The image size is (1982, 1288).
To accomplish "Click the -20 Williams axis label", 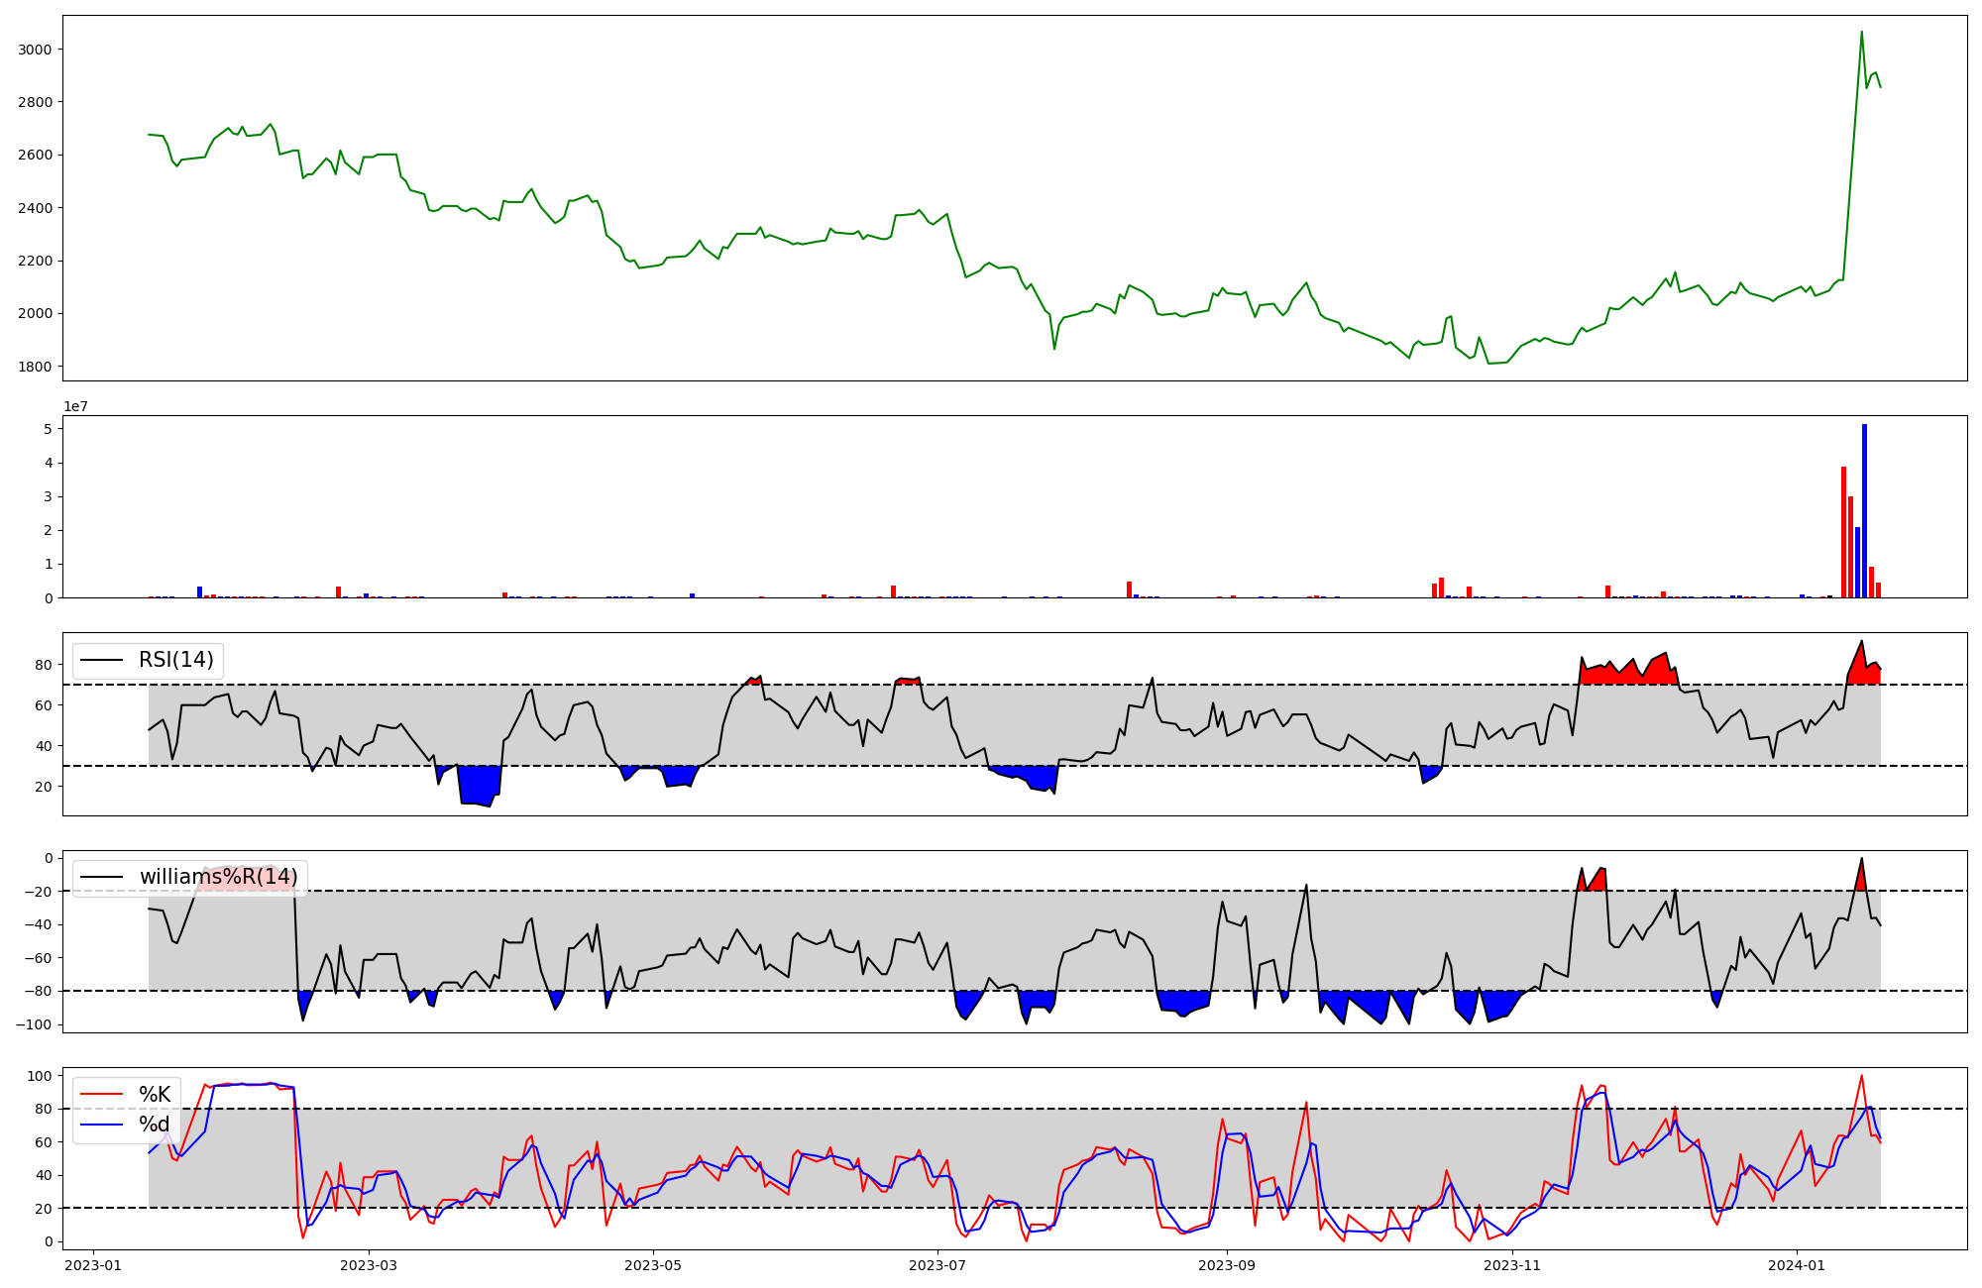I will pos(37,892).
